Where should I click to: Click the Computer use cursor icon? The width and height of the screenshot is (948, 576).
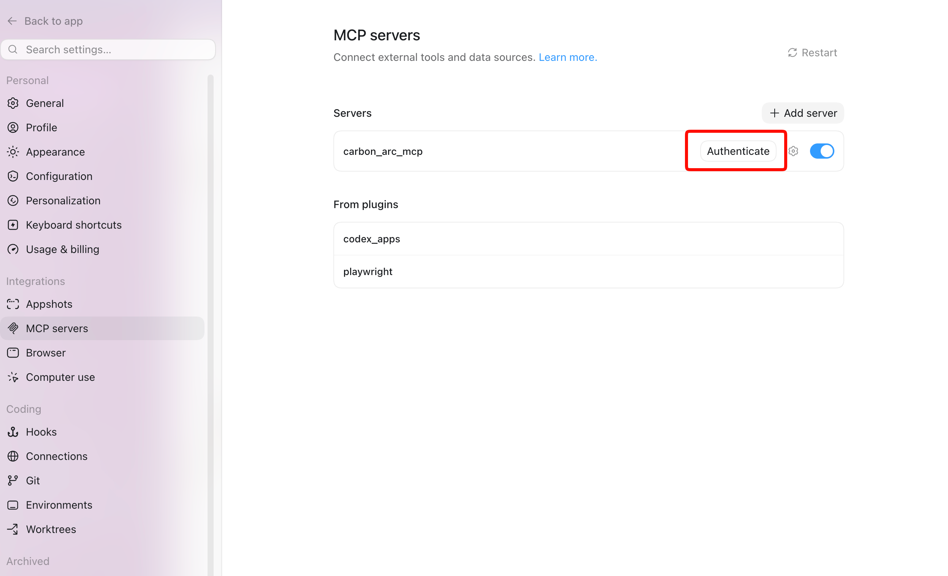[x=13, y=377]
